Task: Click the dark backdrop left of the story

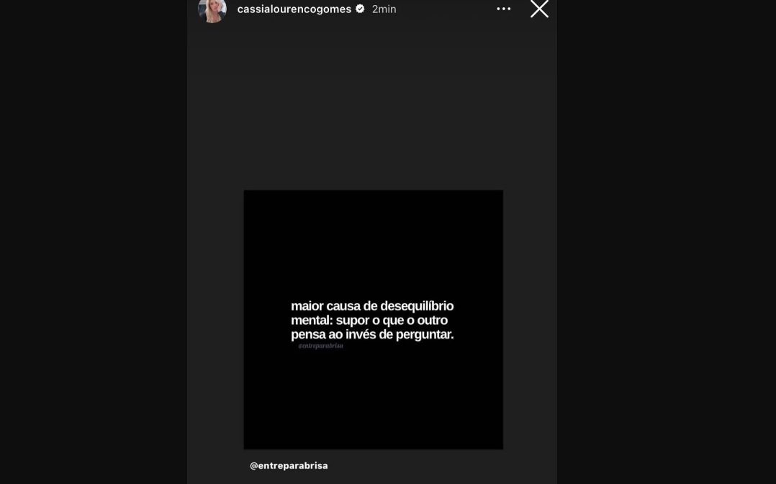Action: click(x=94, y=242)
